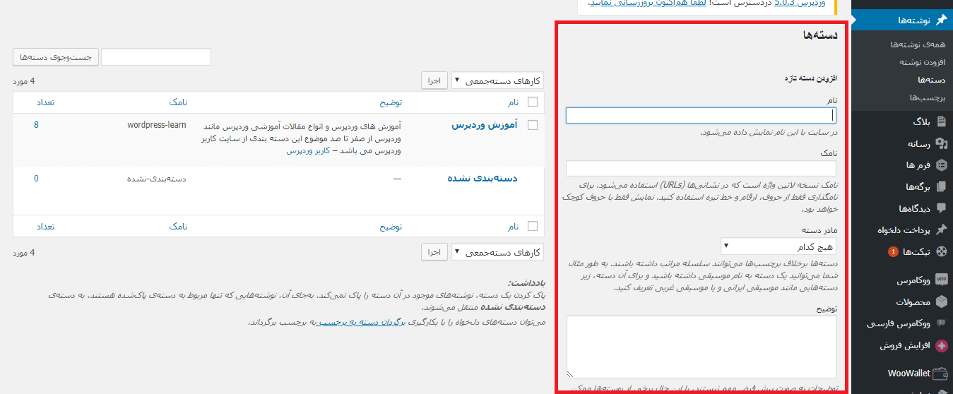Image resolution: width=953 pixels, height=394 pixels.
Task: Tick the select-all checkbox in table footer
Action: point(533,227)
